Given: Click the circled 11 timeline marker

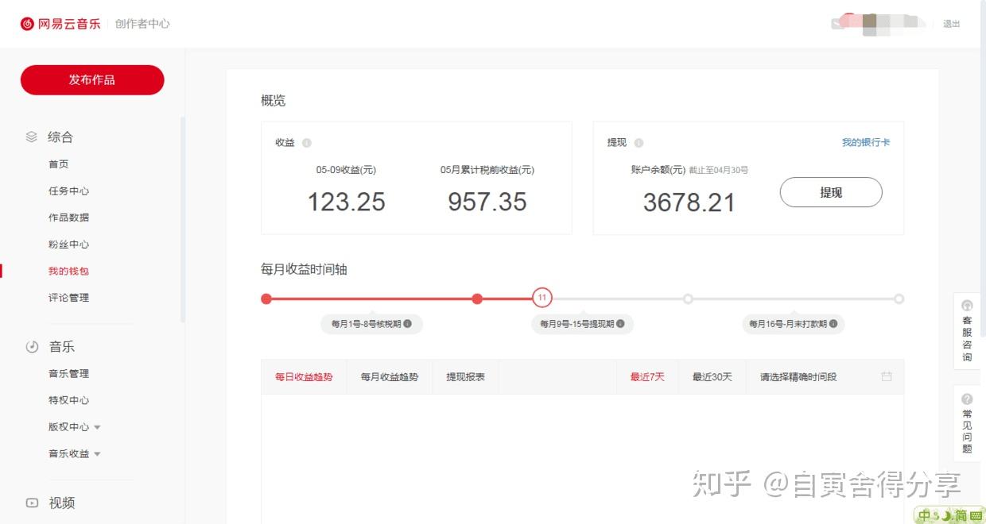Looking at the screenshot, I should coord(542,299).
